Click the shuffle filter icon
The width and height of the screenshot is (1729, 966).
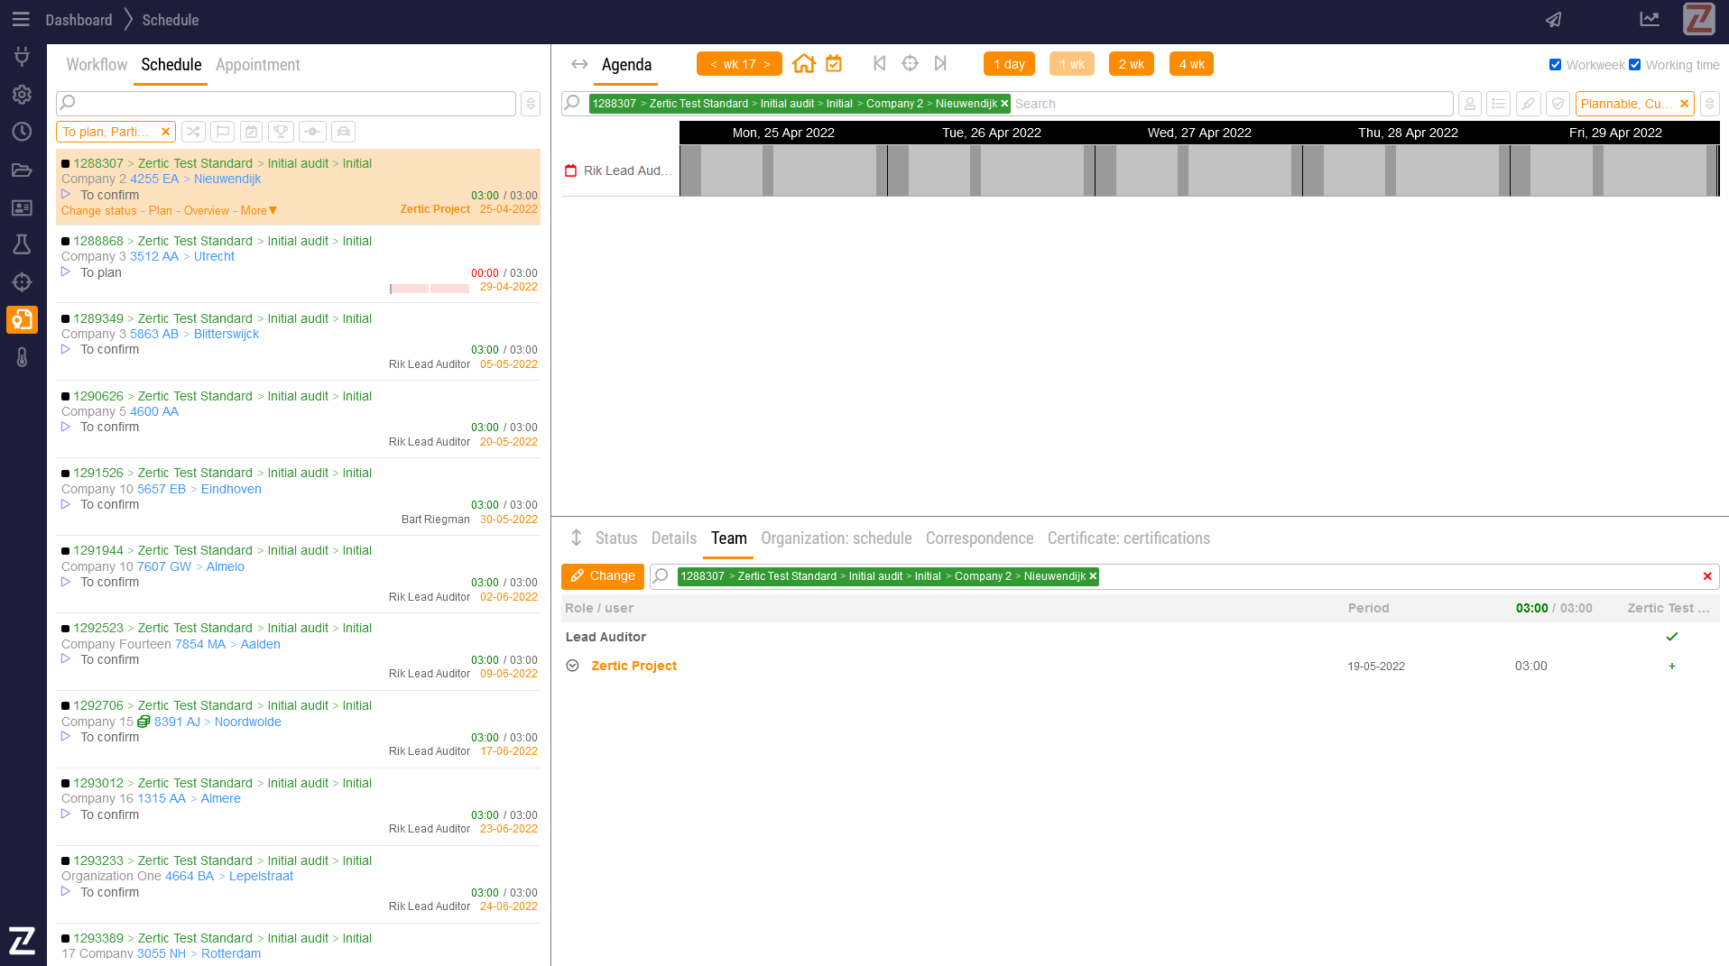point(193,132)
